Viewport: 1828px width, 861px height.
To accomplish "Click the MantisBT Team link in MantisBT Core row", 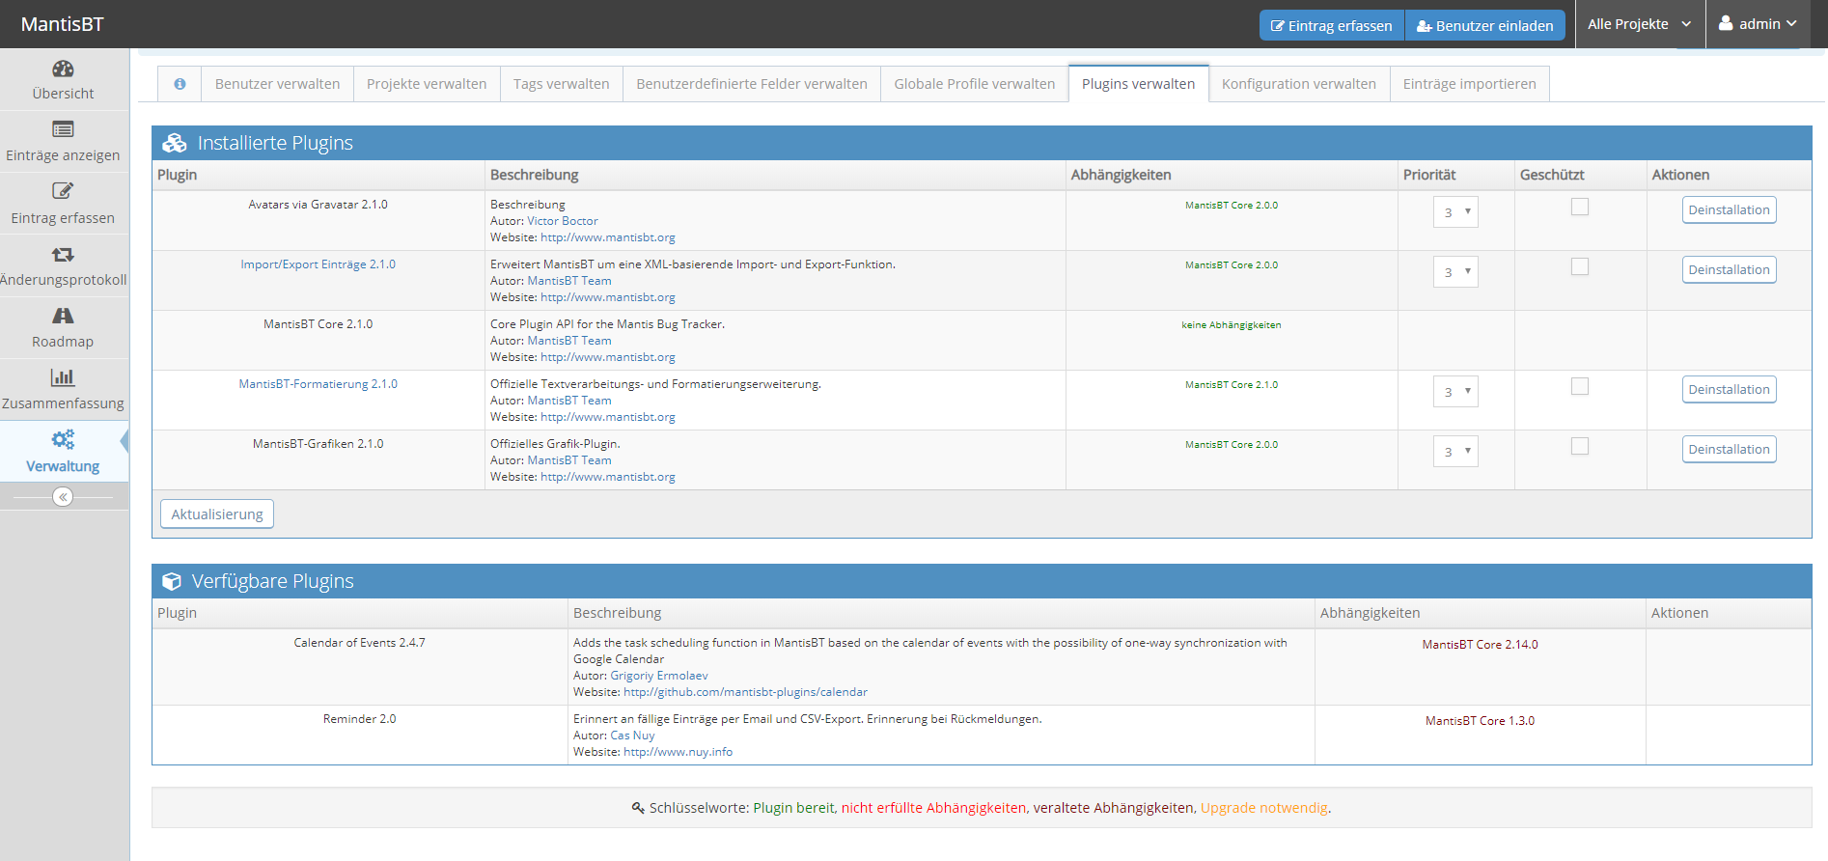I will [x=569, y=341].
